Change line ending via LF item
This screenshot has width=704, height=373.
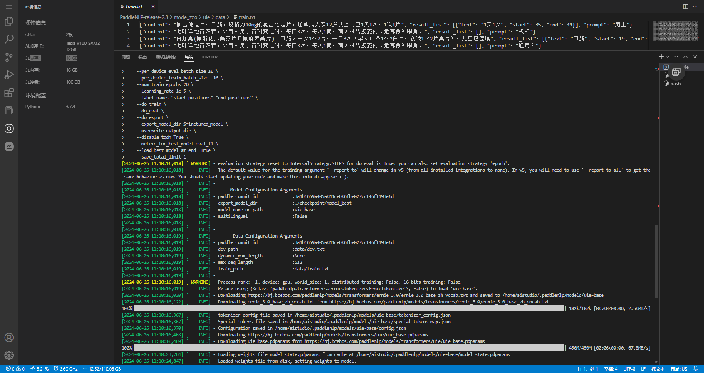(x=643, y=369)
